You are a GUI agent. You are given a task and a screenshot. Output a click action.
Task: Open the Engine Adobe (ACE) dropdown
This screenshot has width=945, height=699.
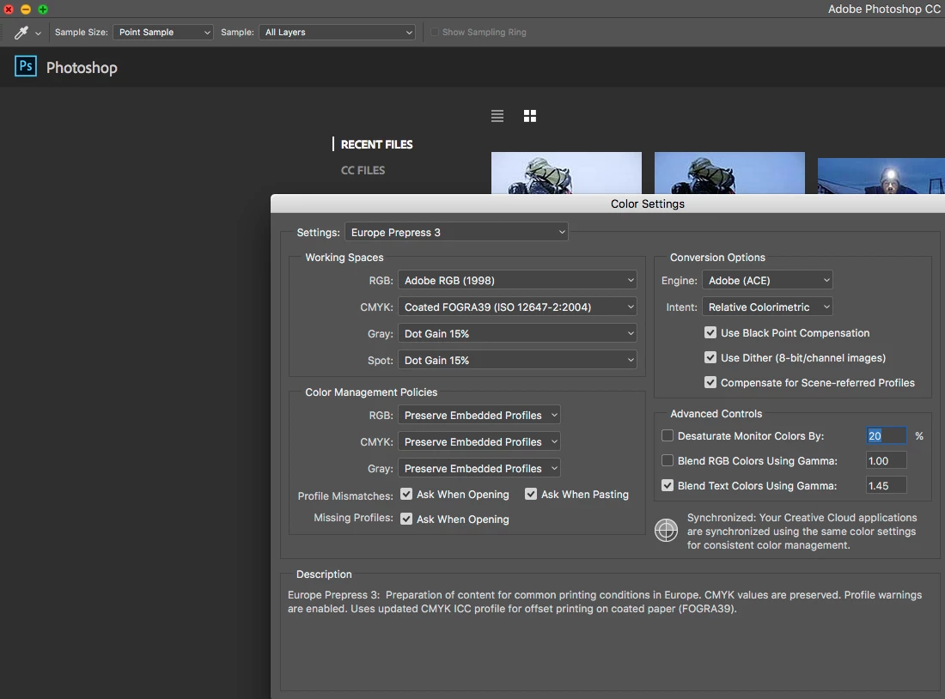[x=767, y=280]
